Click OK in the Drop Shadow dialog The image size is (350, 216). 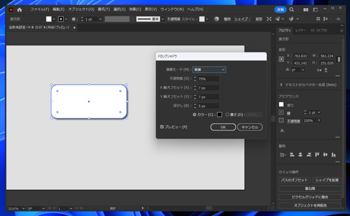[223, 127]
